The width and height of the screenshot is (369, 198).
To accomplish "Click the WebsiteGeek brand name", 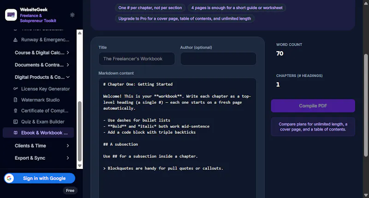I will point(34,10).
